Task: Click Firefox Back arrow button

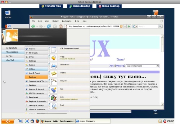Action: [x=33, y=26]
